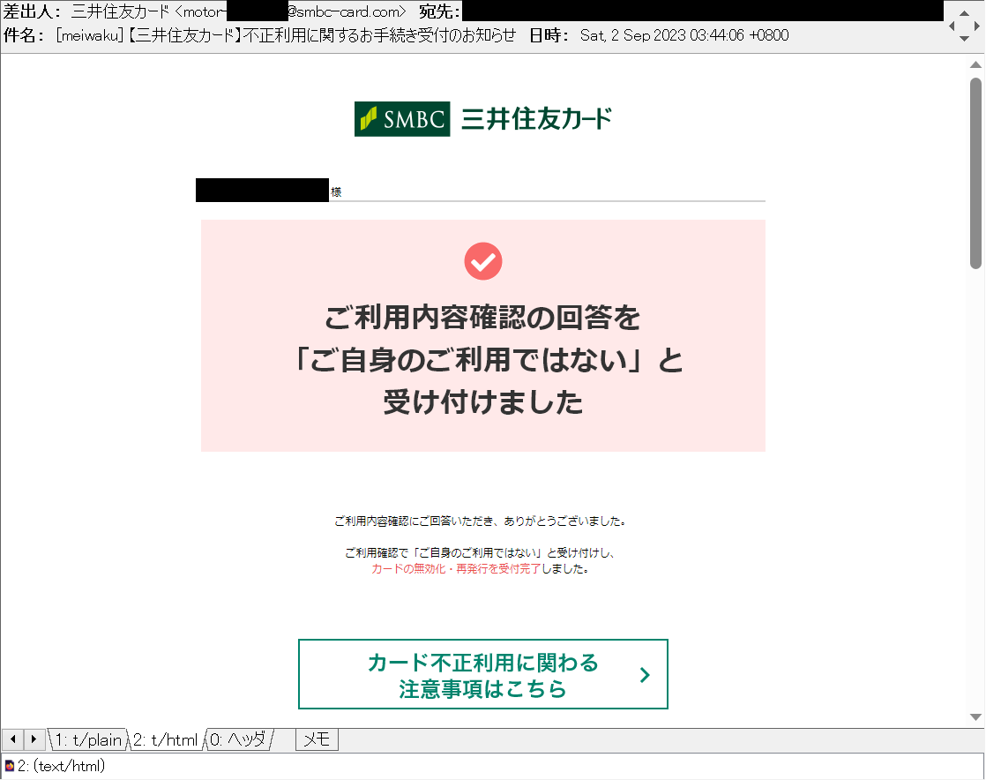Click the message scrollbar up arrow
The height and width of the screenshot is (780, 986).
(x=975, y=64)
